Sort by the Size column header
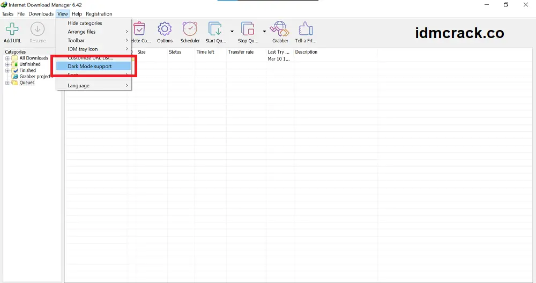Image resolution: width=536 pixels, height=283 pixels. (151, 52)
